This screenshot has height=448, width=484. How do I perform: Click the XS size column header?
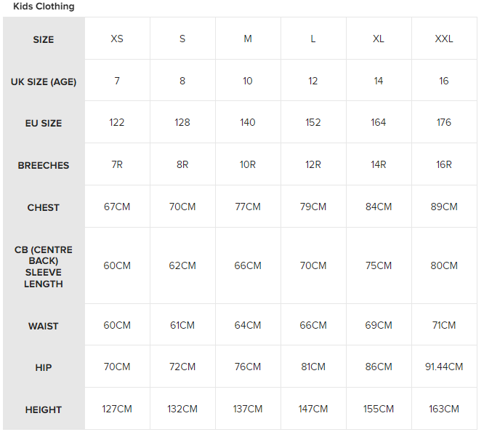117,39
